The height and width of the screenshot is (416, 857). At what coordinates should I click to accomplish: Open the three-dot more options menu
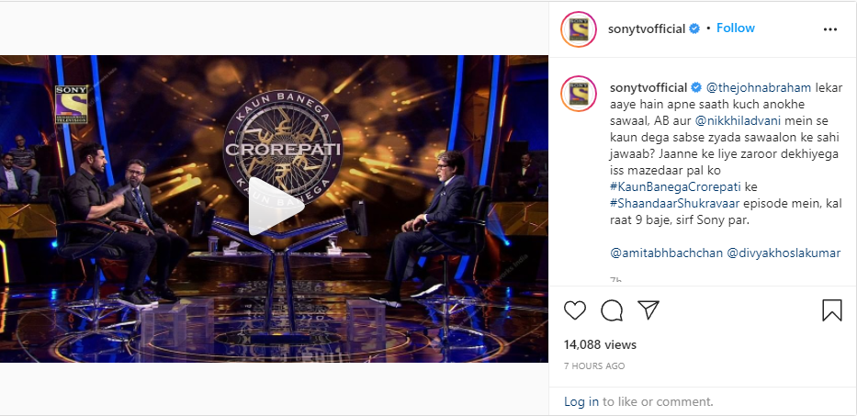830,29
